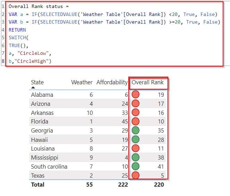
Task: Click the red circle icon in Florida row
Action: point(135,121)
